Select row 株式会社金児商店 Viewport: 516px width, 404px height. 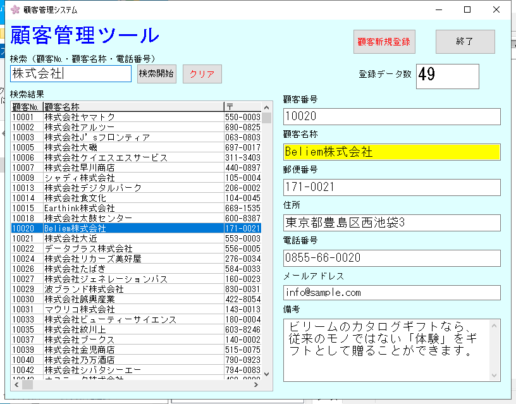click(136, 350)
